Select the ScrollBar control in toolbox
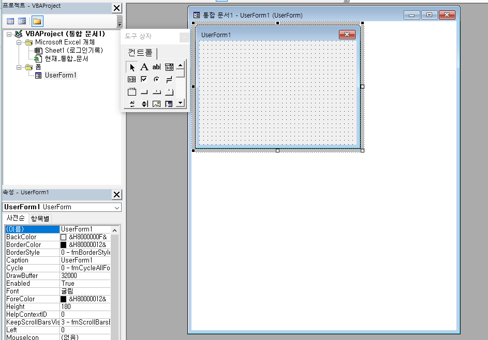The image size is (488, 340). [132, 104]
